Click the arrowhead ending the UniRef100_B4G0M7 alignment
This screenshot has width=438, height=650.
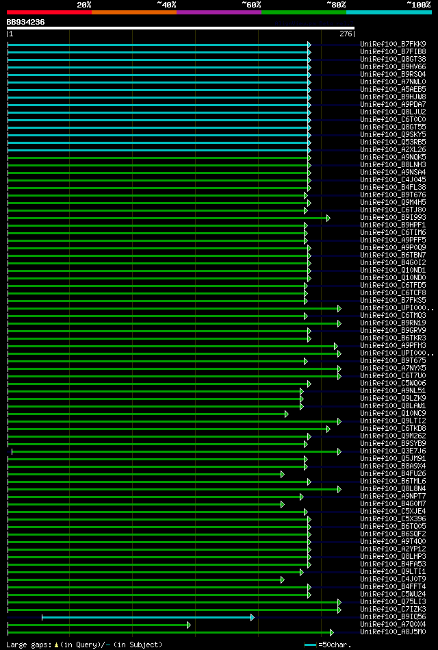282,504
